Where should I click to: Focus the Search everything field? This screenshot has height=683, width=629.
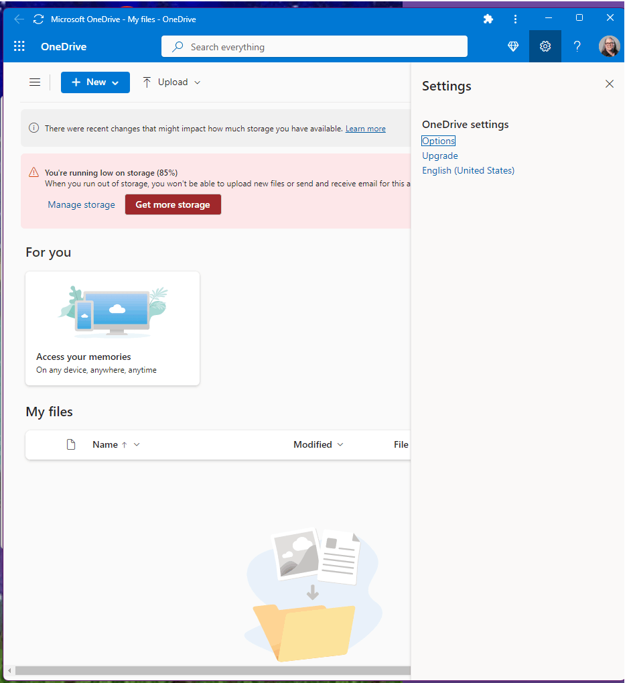coord(314,46)
